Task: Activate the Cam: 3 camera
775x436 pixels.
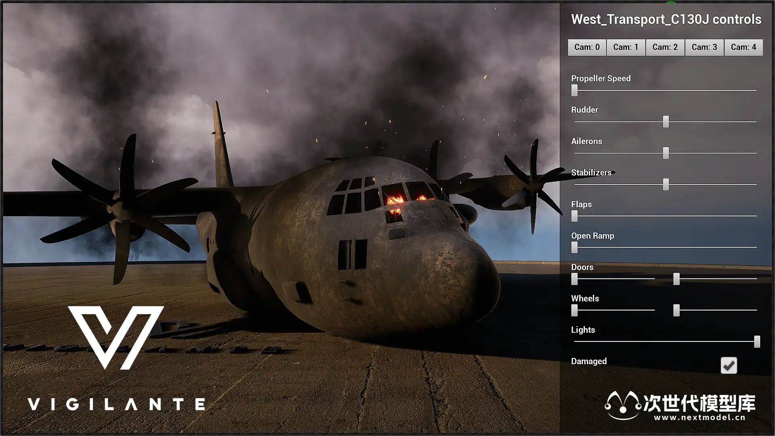Action: 704,47
